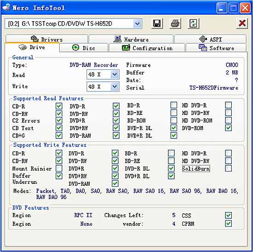This screenshot has height=252, width=253.
Task: Open the Write speed dropdown
Action: click(x=115, y=86)
